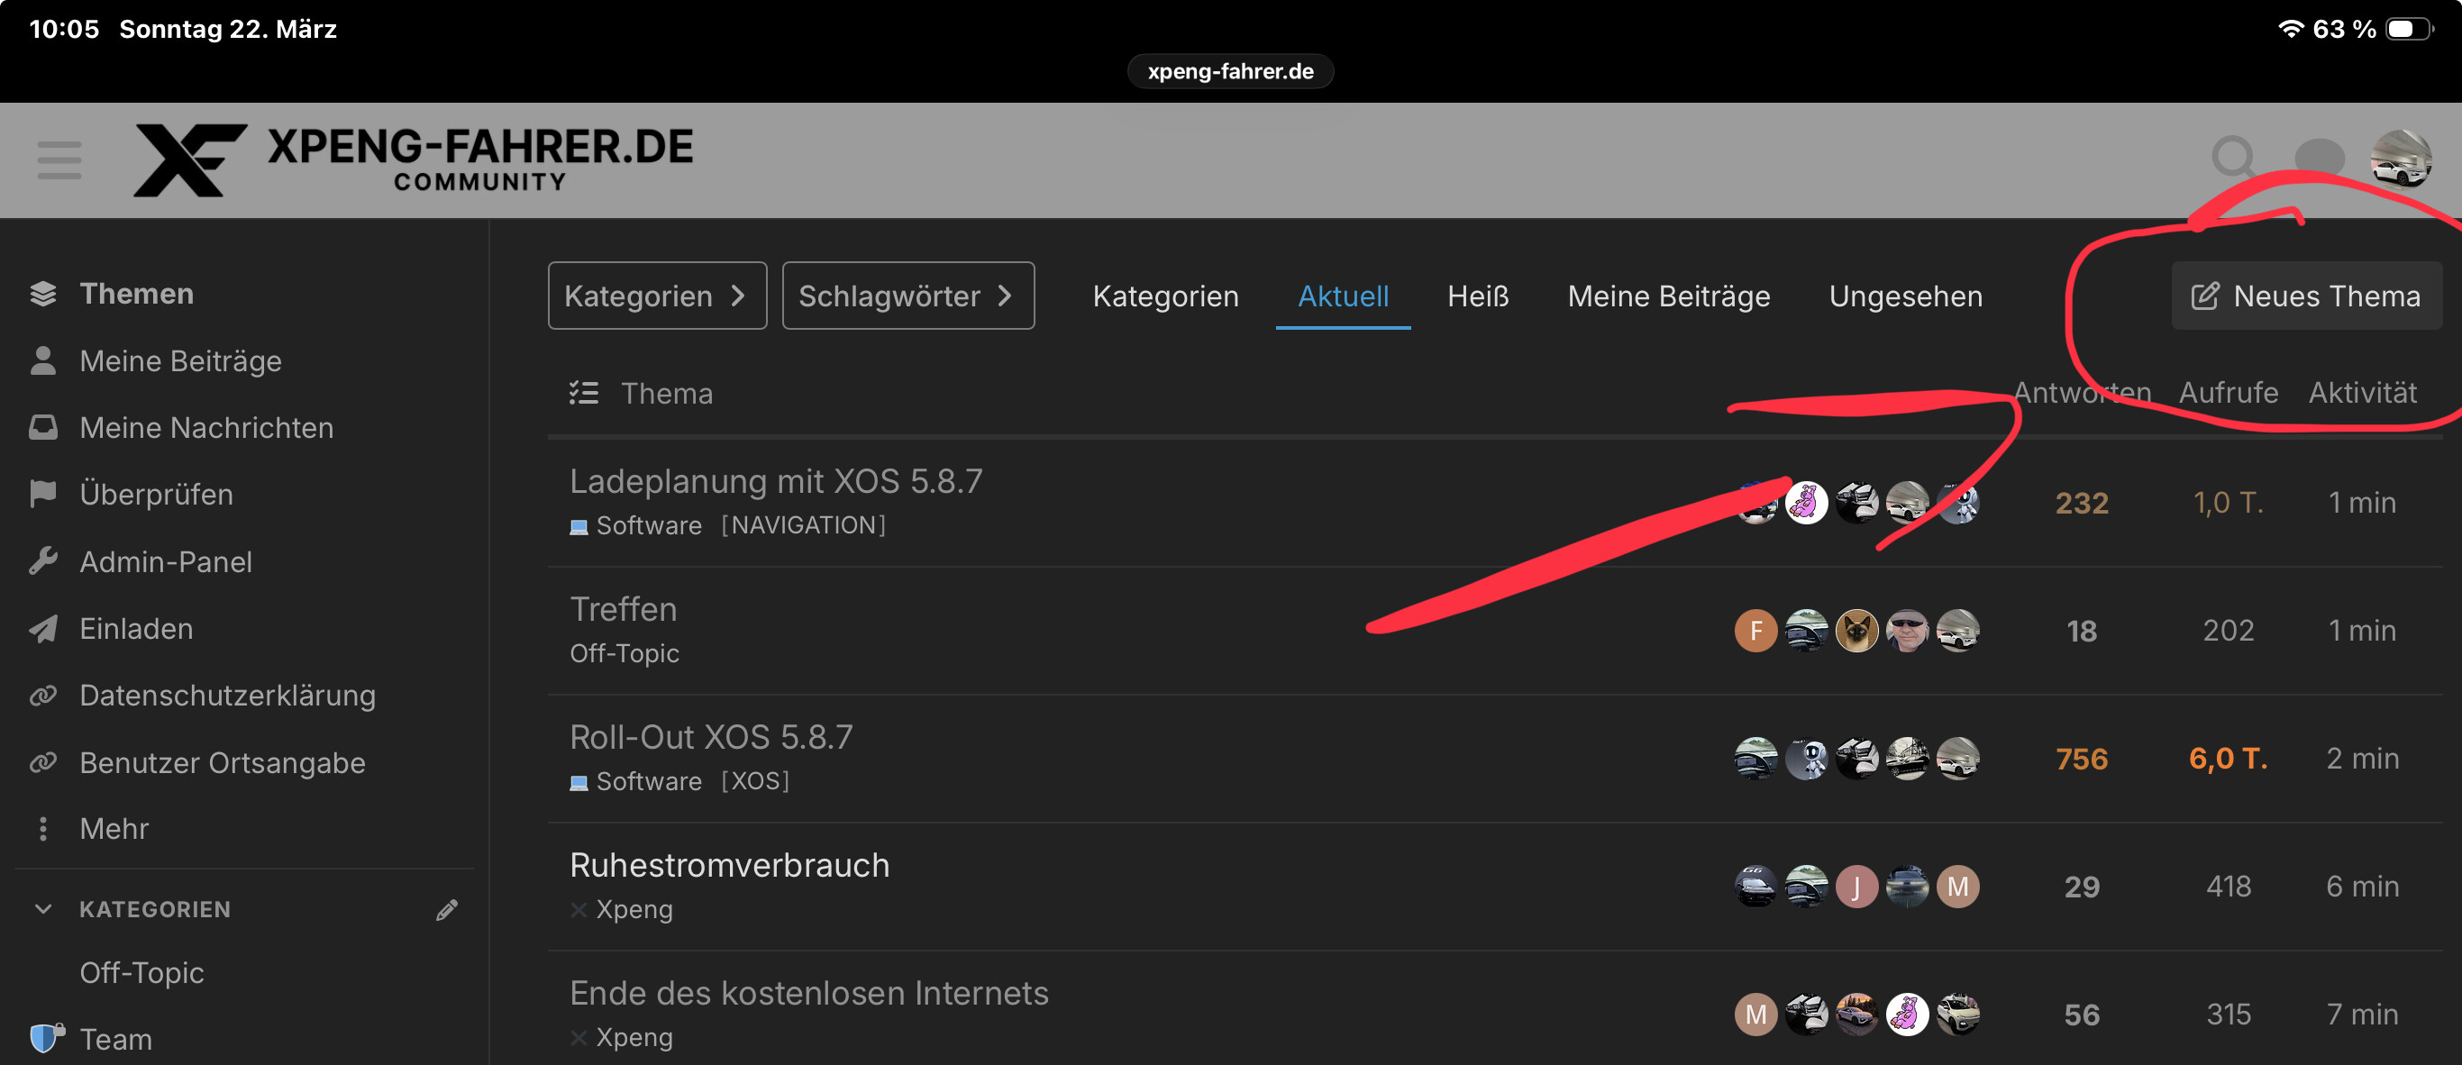Click the search magnifier icon

point(2232,158)
